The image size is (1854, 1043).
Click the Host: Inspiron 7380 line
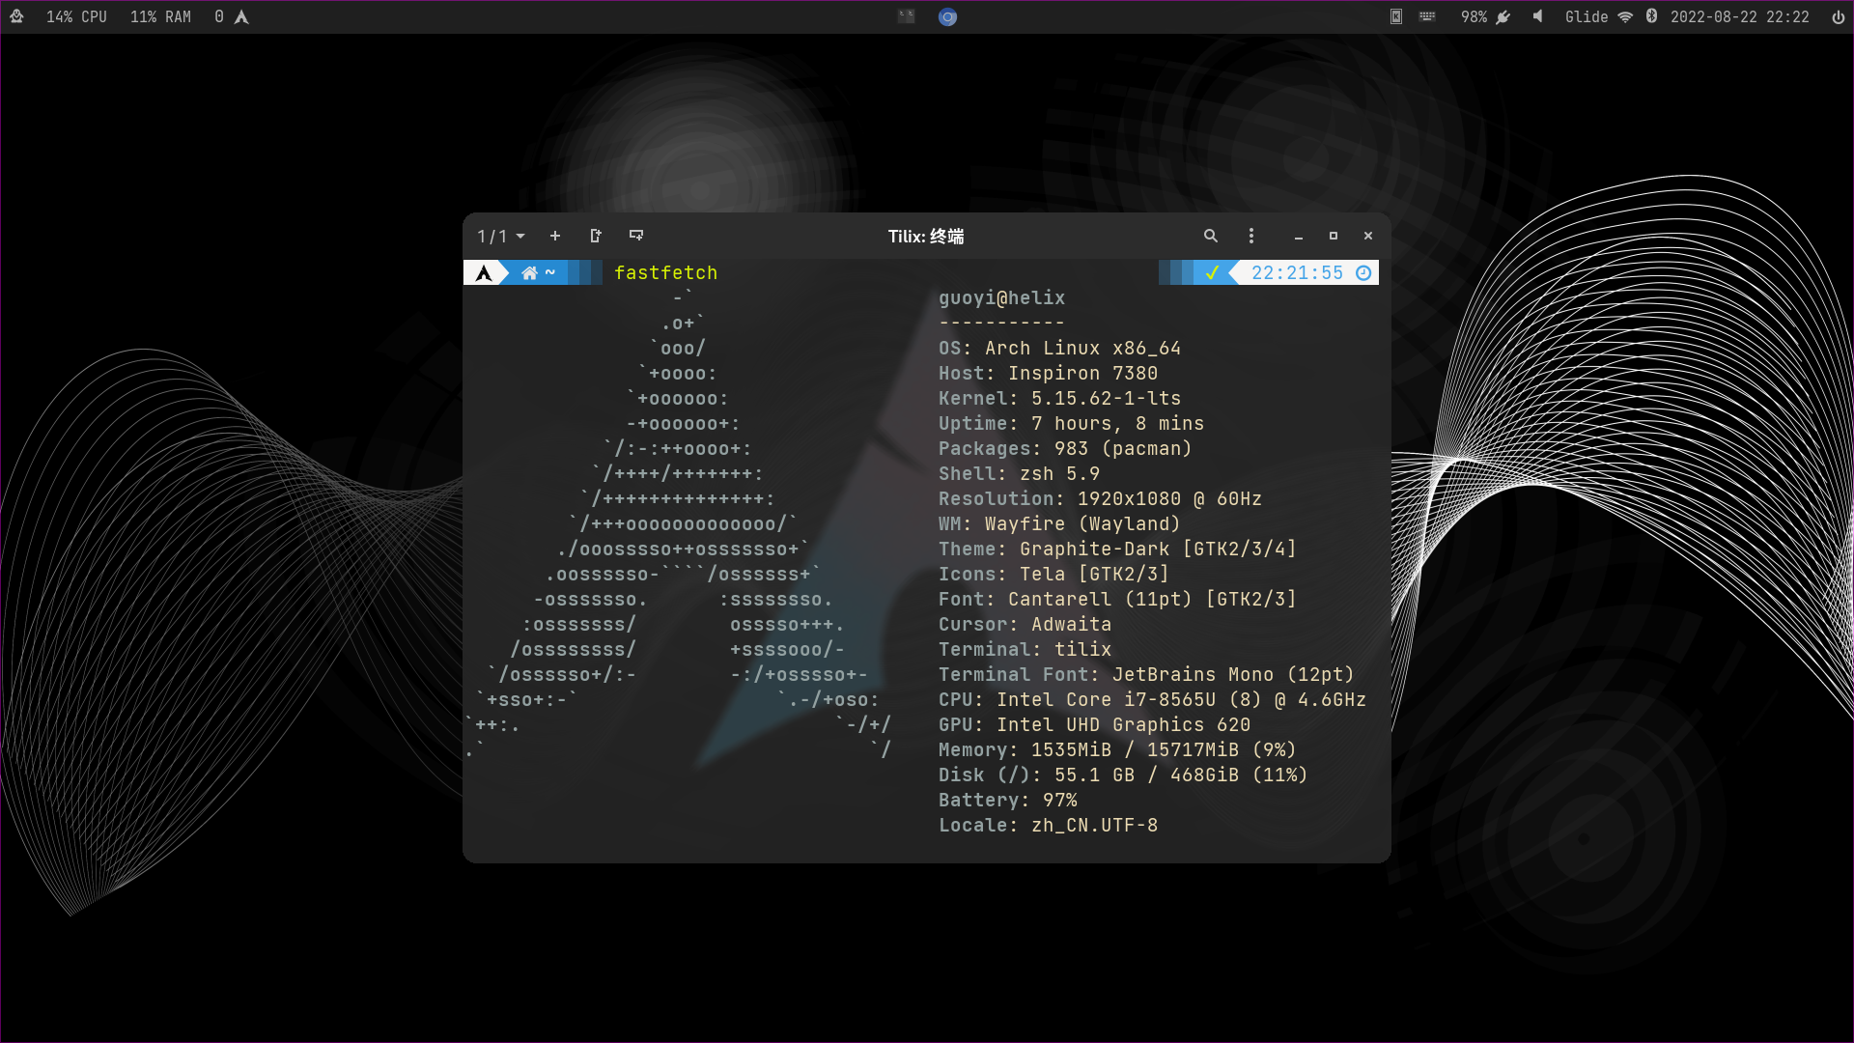pyautogui.click(x=1048, y=374)
